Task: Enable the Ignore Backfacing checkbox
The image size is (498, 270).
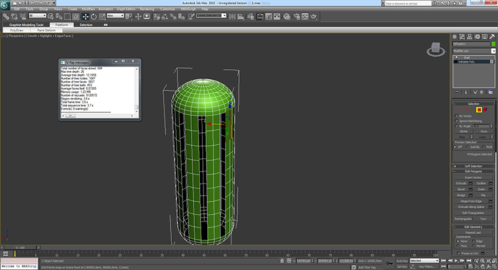Action: [x=457, y=121]
